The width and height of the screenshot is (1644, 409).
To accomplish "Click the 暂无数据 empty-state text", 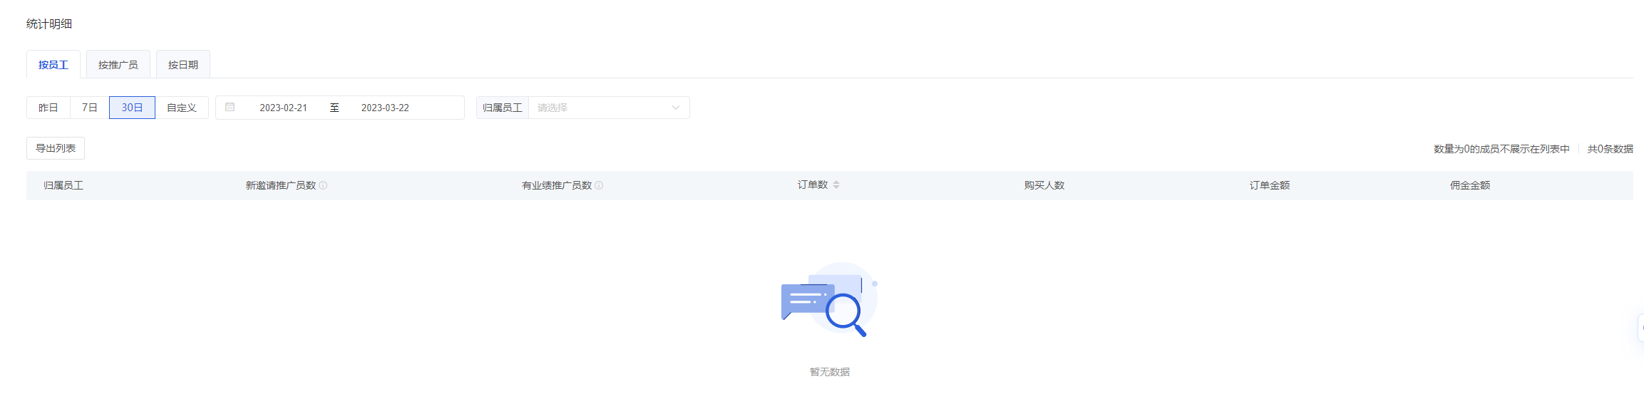I will [830, 372].
